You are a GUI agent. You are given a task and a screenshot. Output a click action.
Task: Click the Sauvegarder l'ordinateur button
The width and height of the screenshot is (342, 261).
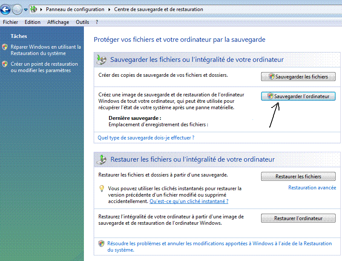point(298,96)
